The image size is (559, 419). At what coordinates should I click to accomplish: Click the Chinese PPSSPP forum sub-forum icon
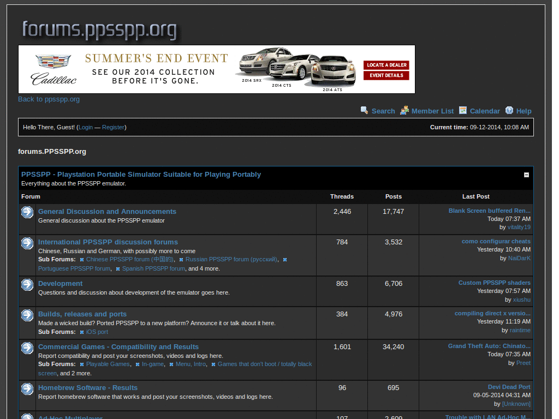click(81, 259)
